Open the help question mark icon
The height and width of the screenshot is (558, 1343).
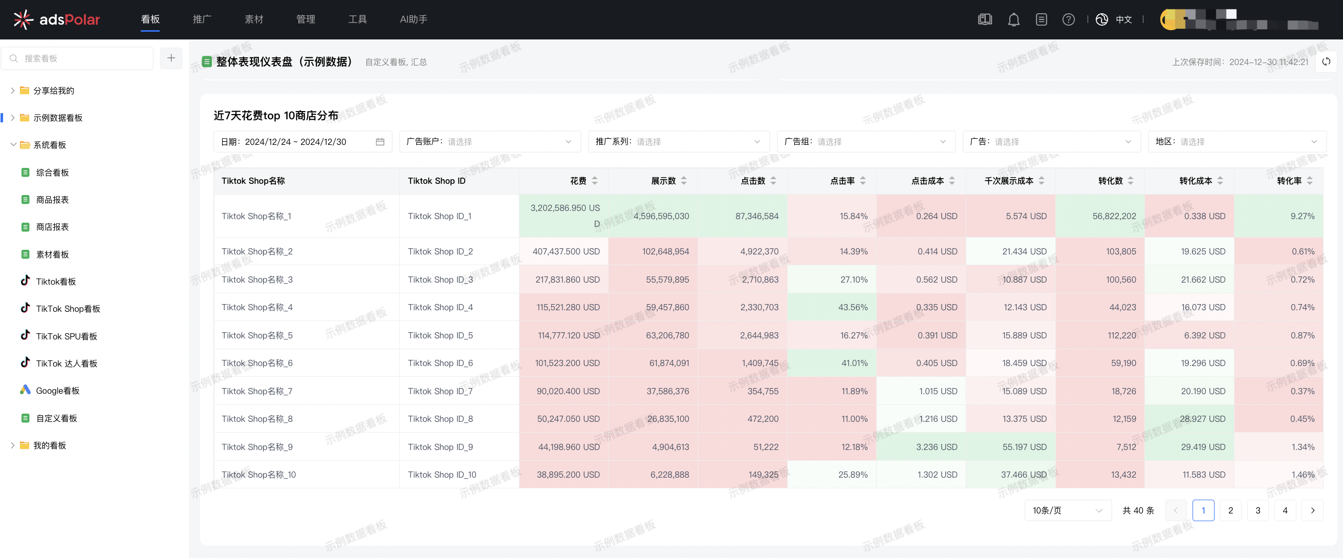coord(1068,19)
